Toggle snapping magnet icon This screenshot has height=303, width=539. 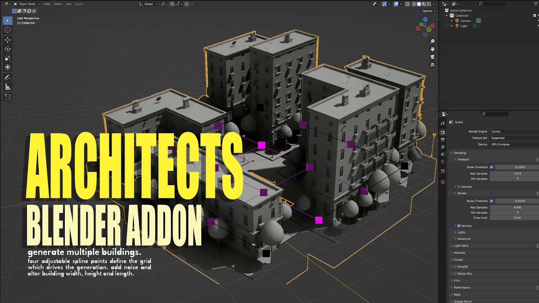(172, 4)
